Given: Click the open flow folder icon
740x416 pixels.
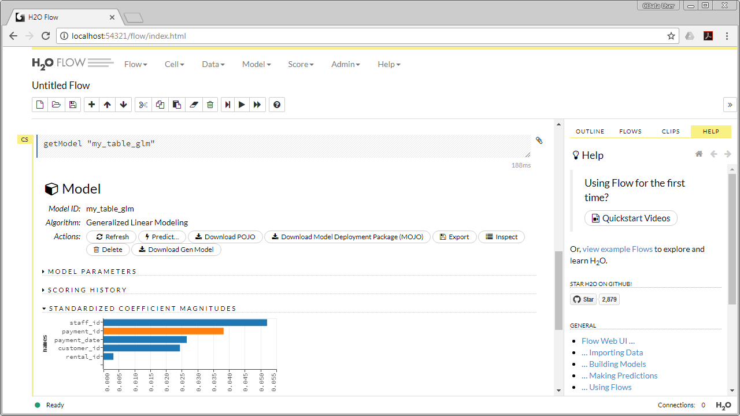Looking at the screenshot, I should pyautogui.click(x=56, y=105).
